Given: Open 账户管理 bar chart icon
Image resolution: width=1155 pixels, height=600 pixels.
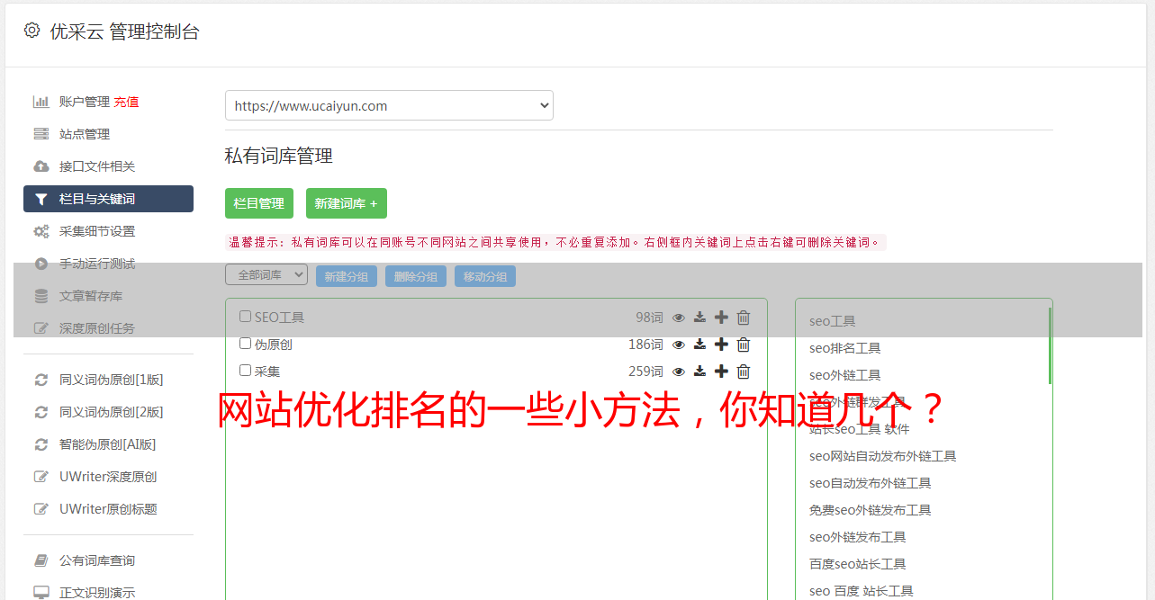Looking at the screenshot, I should tap(41, 102).
